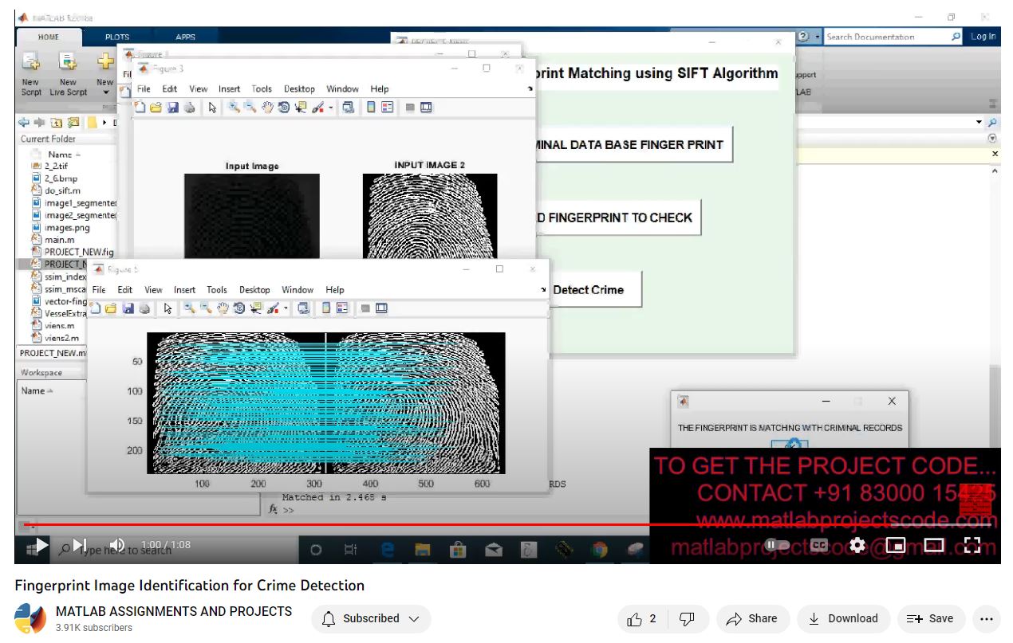1013x643 pixels.
Task: Click Figure 5 menu bar overflow arrow
Action: pos(542,290)
